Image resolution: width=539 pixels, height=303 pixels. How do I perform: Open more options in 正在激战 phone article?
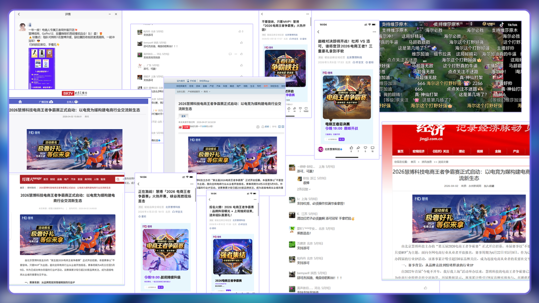192,184
